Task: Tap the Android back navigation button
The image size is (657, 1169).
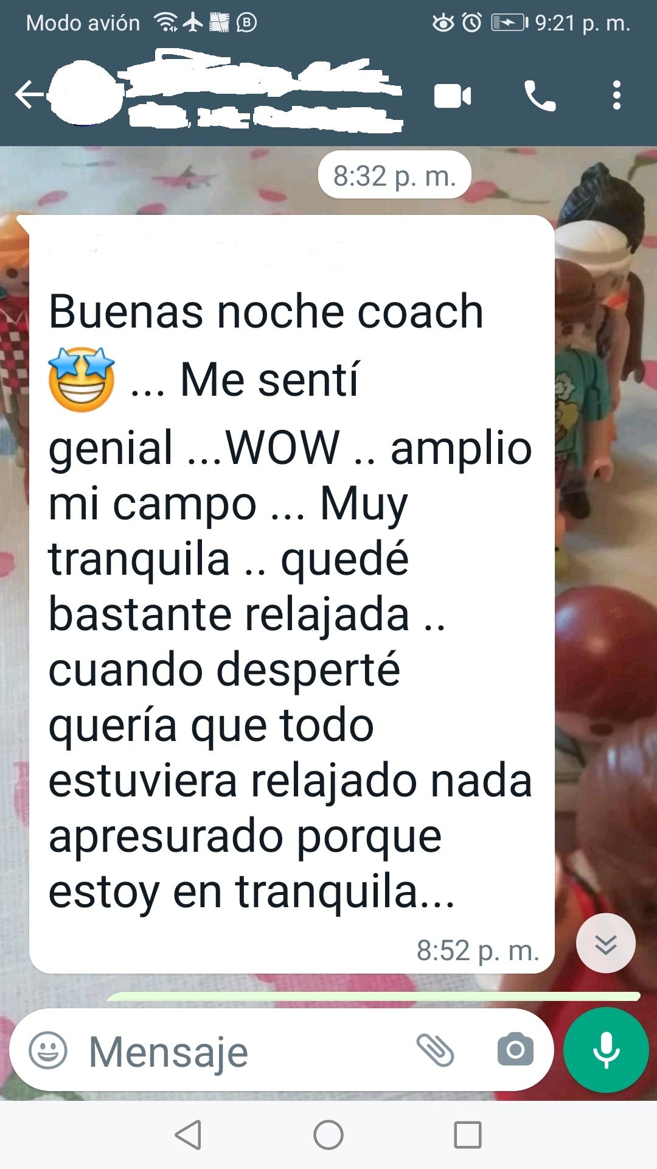Action: click(x=188, y=1135)
